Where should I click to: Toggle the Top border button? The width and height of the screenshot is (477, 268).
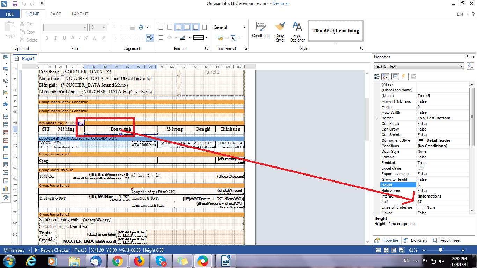pyautogui.click(x=178, y=27)
